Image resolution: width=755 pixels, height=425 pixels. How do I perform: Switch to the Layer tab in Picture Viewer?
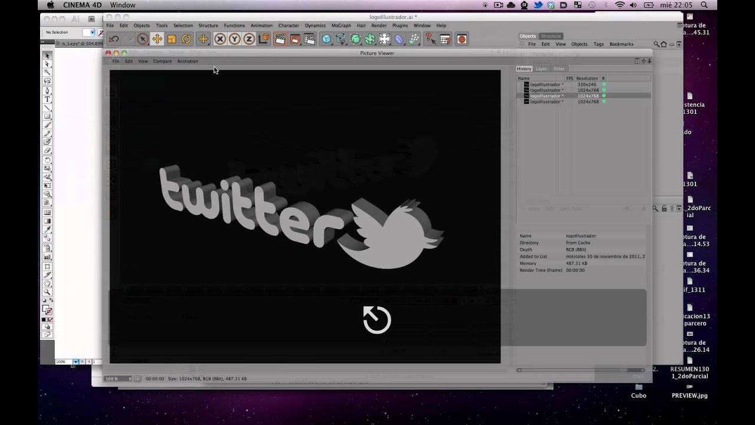[541, 69]
